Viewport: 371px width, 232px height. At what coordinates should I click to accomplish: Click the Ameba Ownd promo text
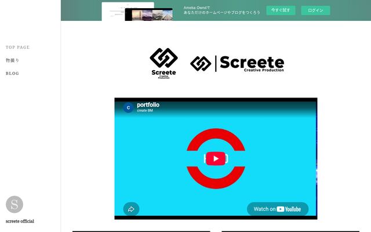click(x=221, y=10)
